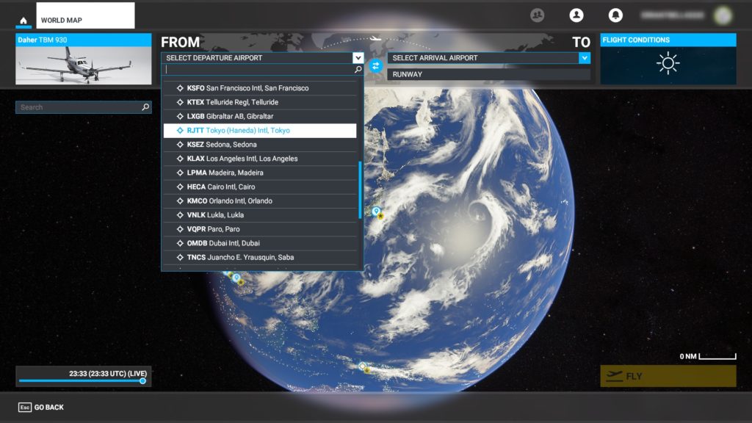The height and width of the screenshot is (423, 752).
Task: Select VQPR Paro airport
Action: [x=259, y=229]
